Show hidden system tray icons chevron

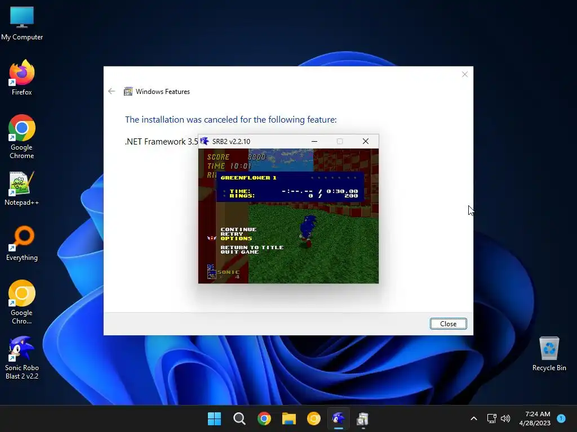pos(473,418)
